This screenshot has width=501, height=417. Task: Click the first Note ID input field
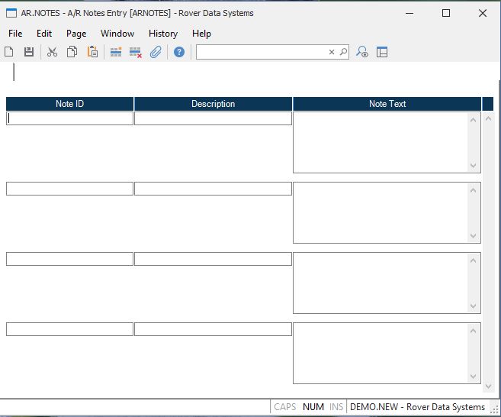click(69, 118)
